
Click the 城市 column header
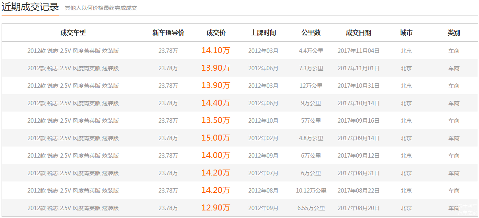(406, 33)
